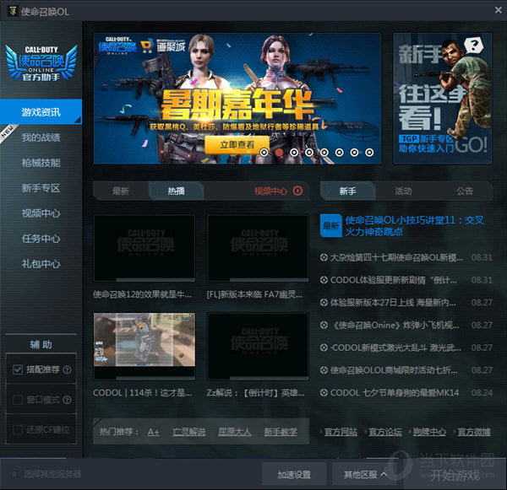The height and width of the screenshot is (490, 507).
Task: Open video thumbnail CODOL 114杀
Action: point(144,346)
